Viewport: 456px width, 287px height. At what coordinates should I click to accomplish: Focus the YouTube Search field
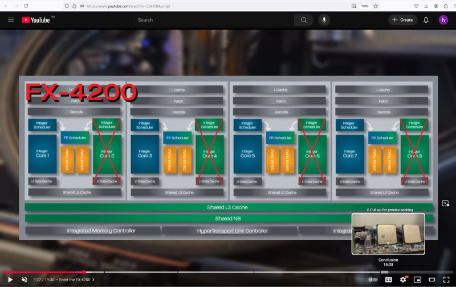pyautogui.click(x=214, y=20)
